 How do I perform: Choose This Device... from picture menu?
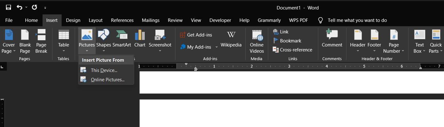(x=104, y=70)
